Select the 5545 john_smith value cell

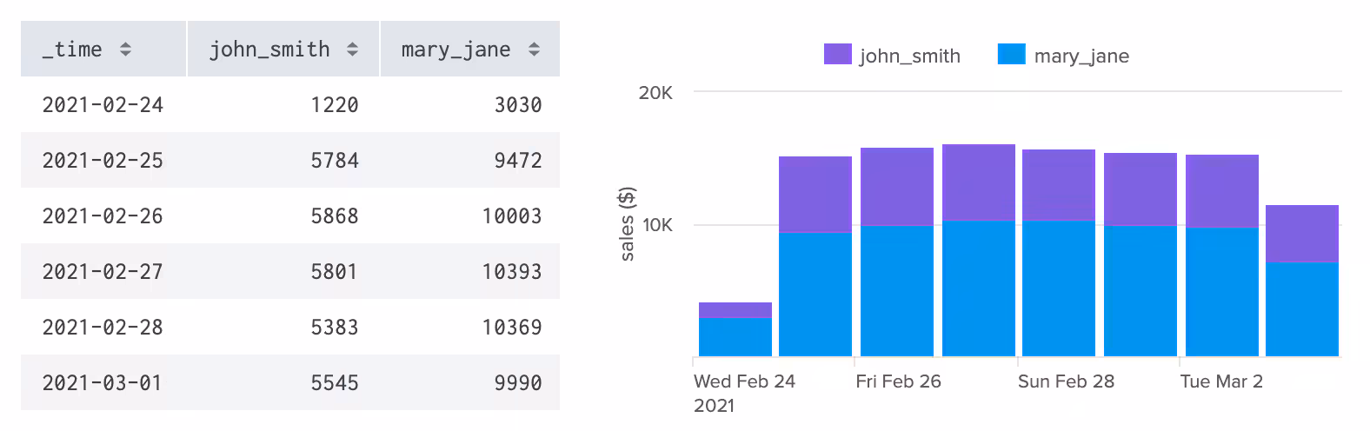tap(334, 383)
